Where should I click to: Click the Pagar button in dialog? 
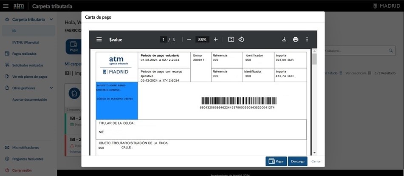click(x=276, y=162)
